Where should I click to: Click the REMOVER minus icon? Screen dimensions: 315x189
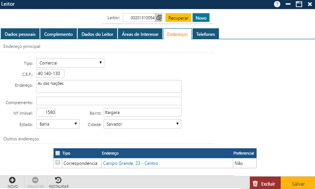35,180
